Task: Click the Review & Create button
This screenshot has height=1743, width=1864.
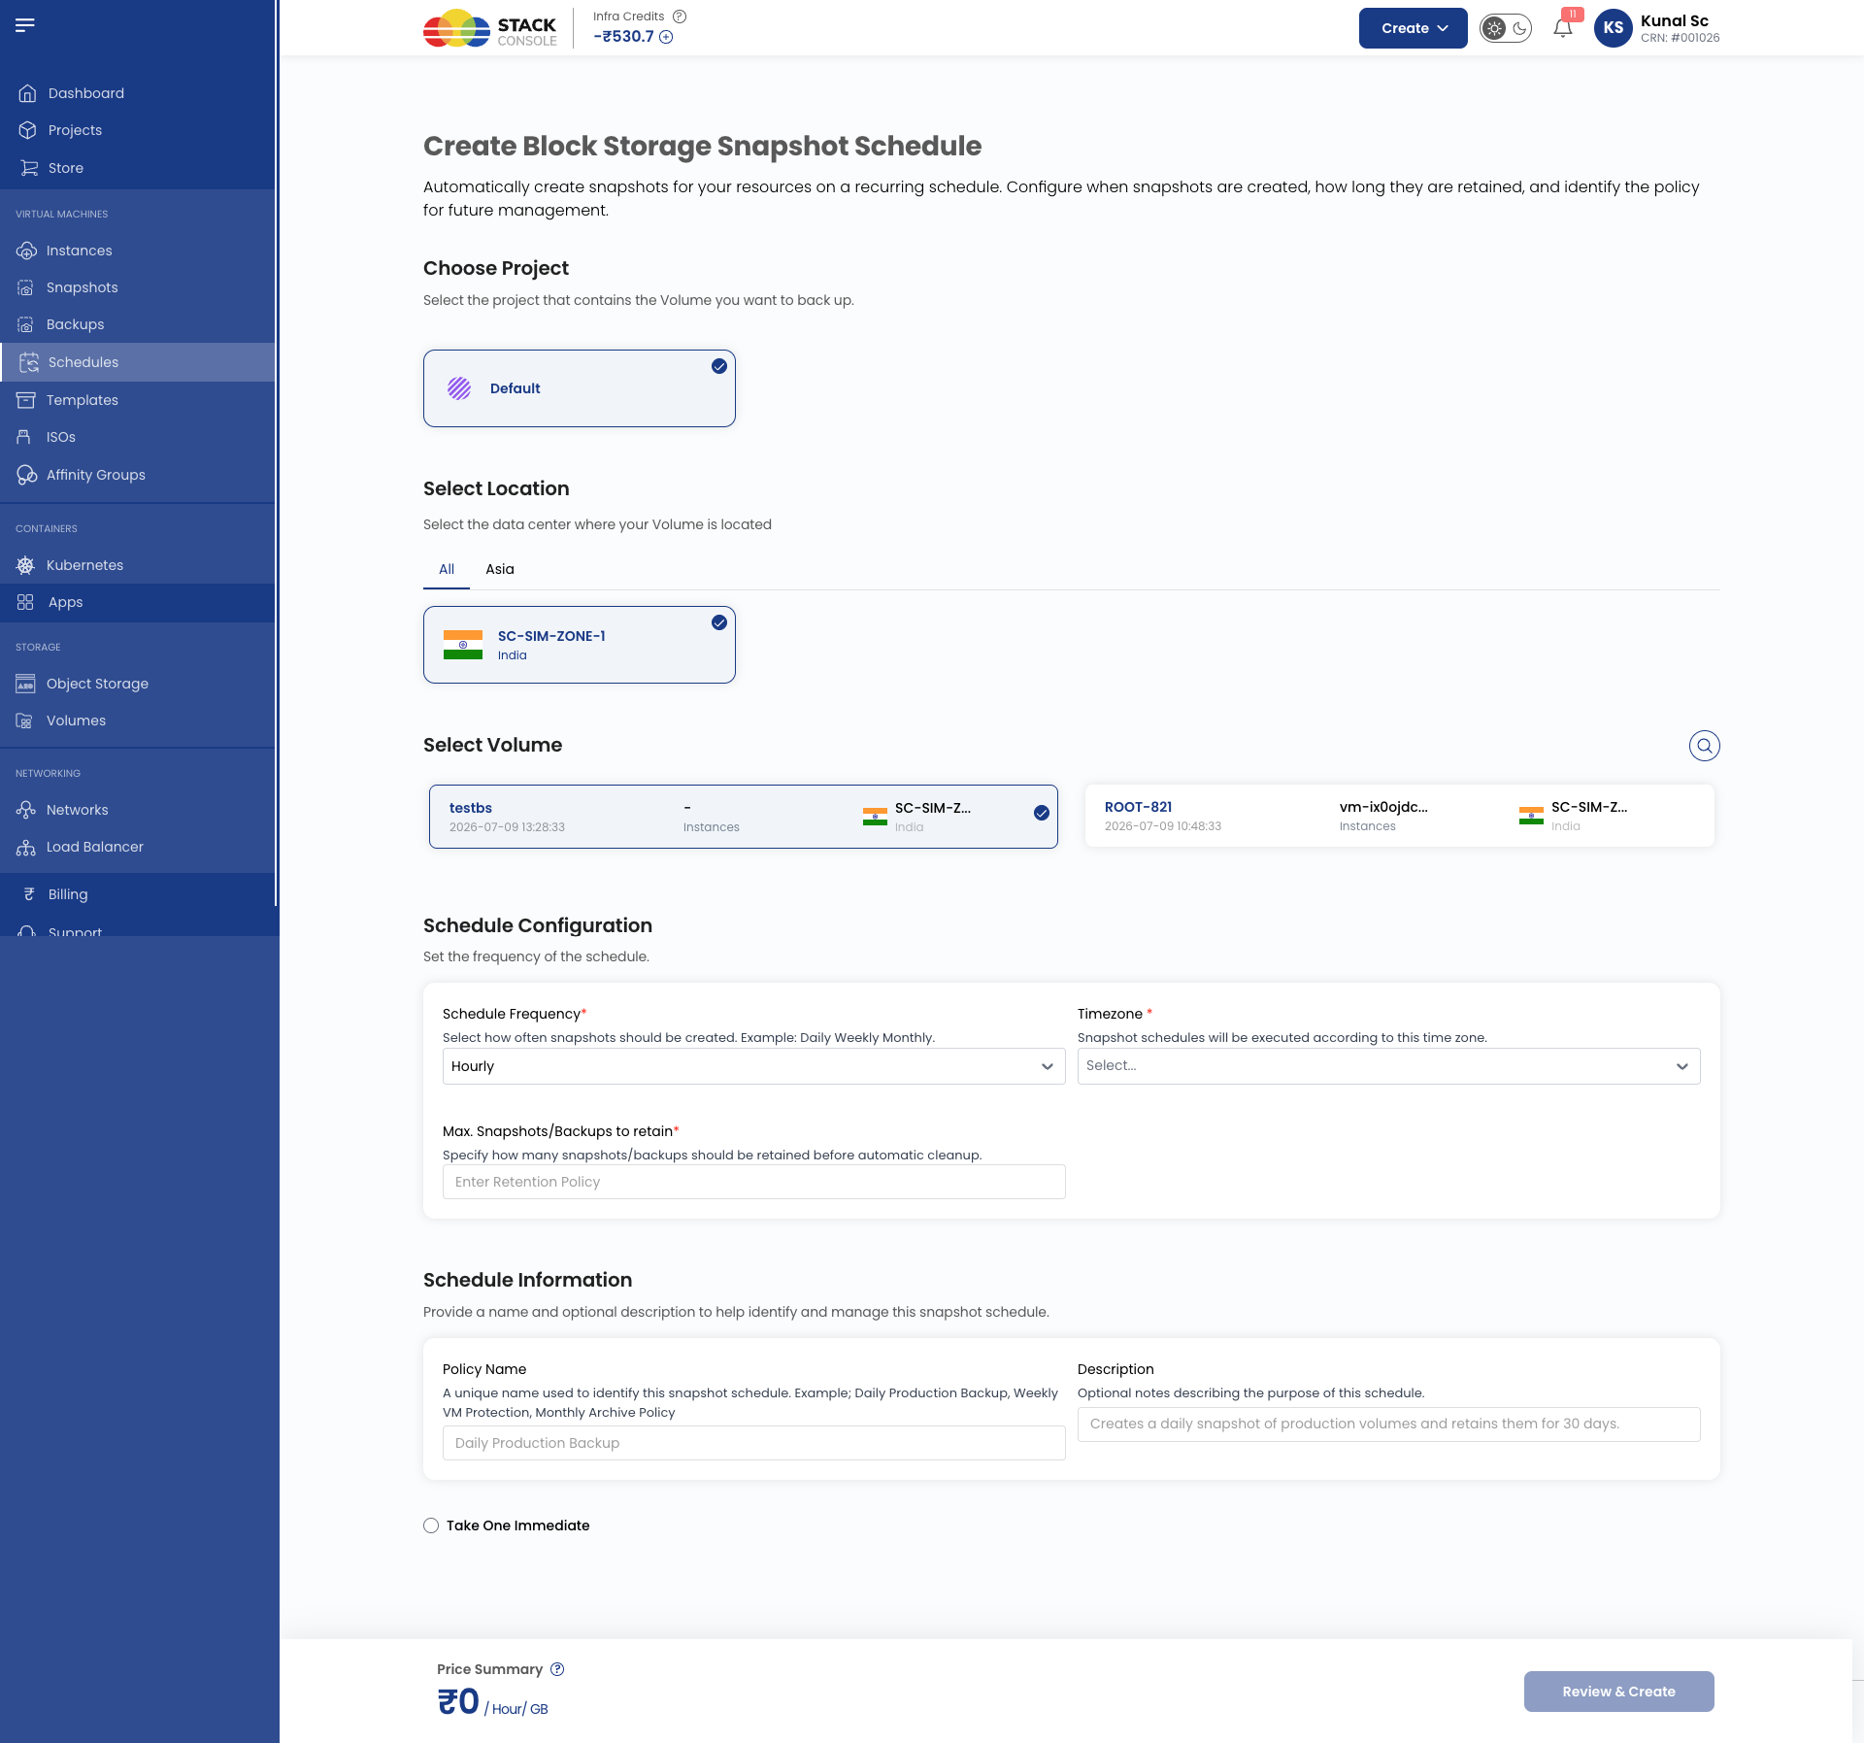Action: 1619,1692
